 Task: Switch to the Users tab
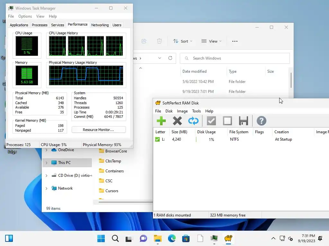(117, 25)
